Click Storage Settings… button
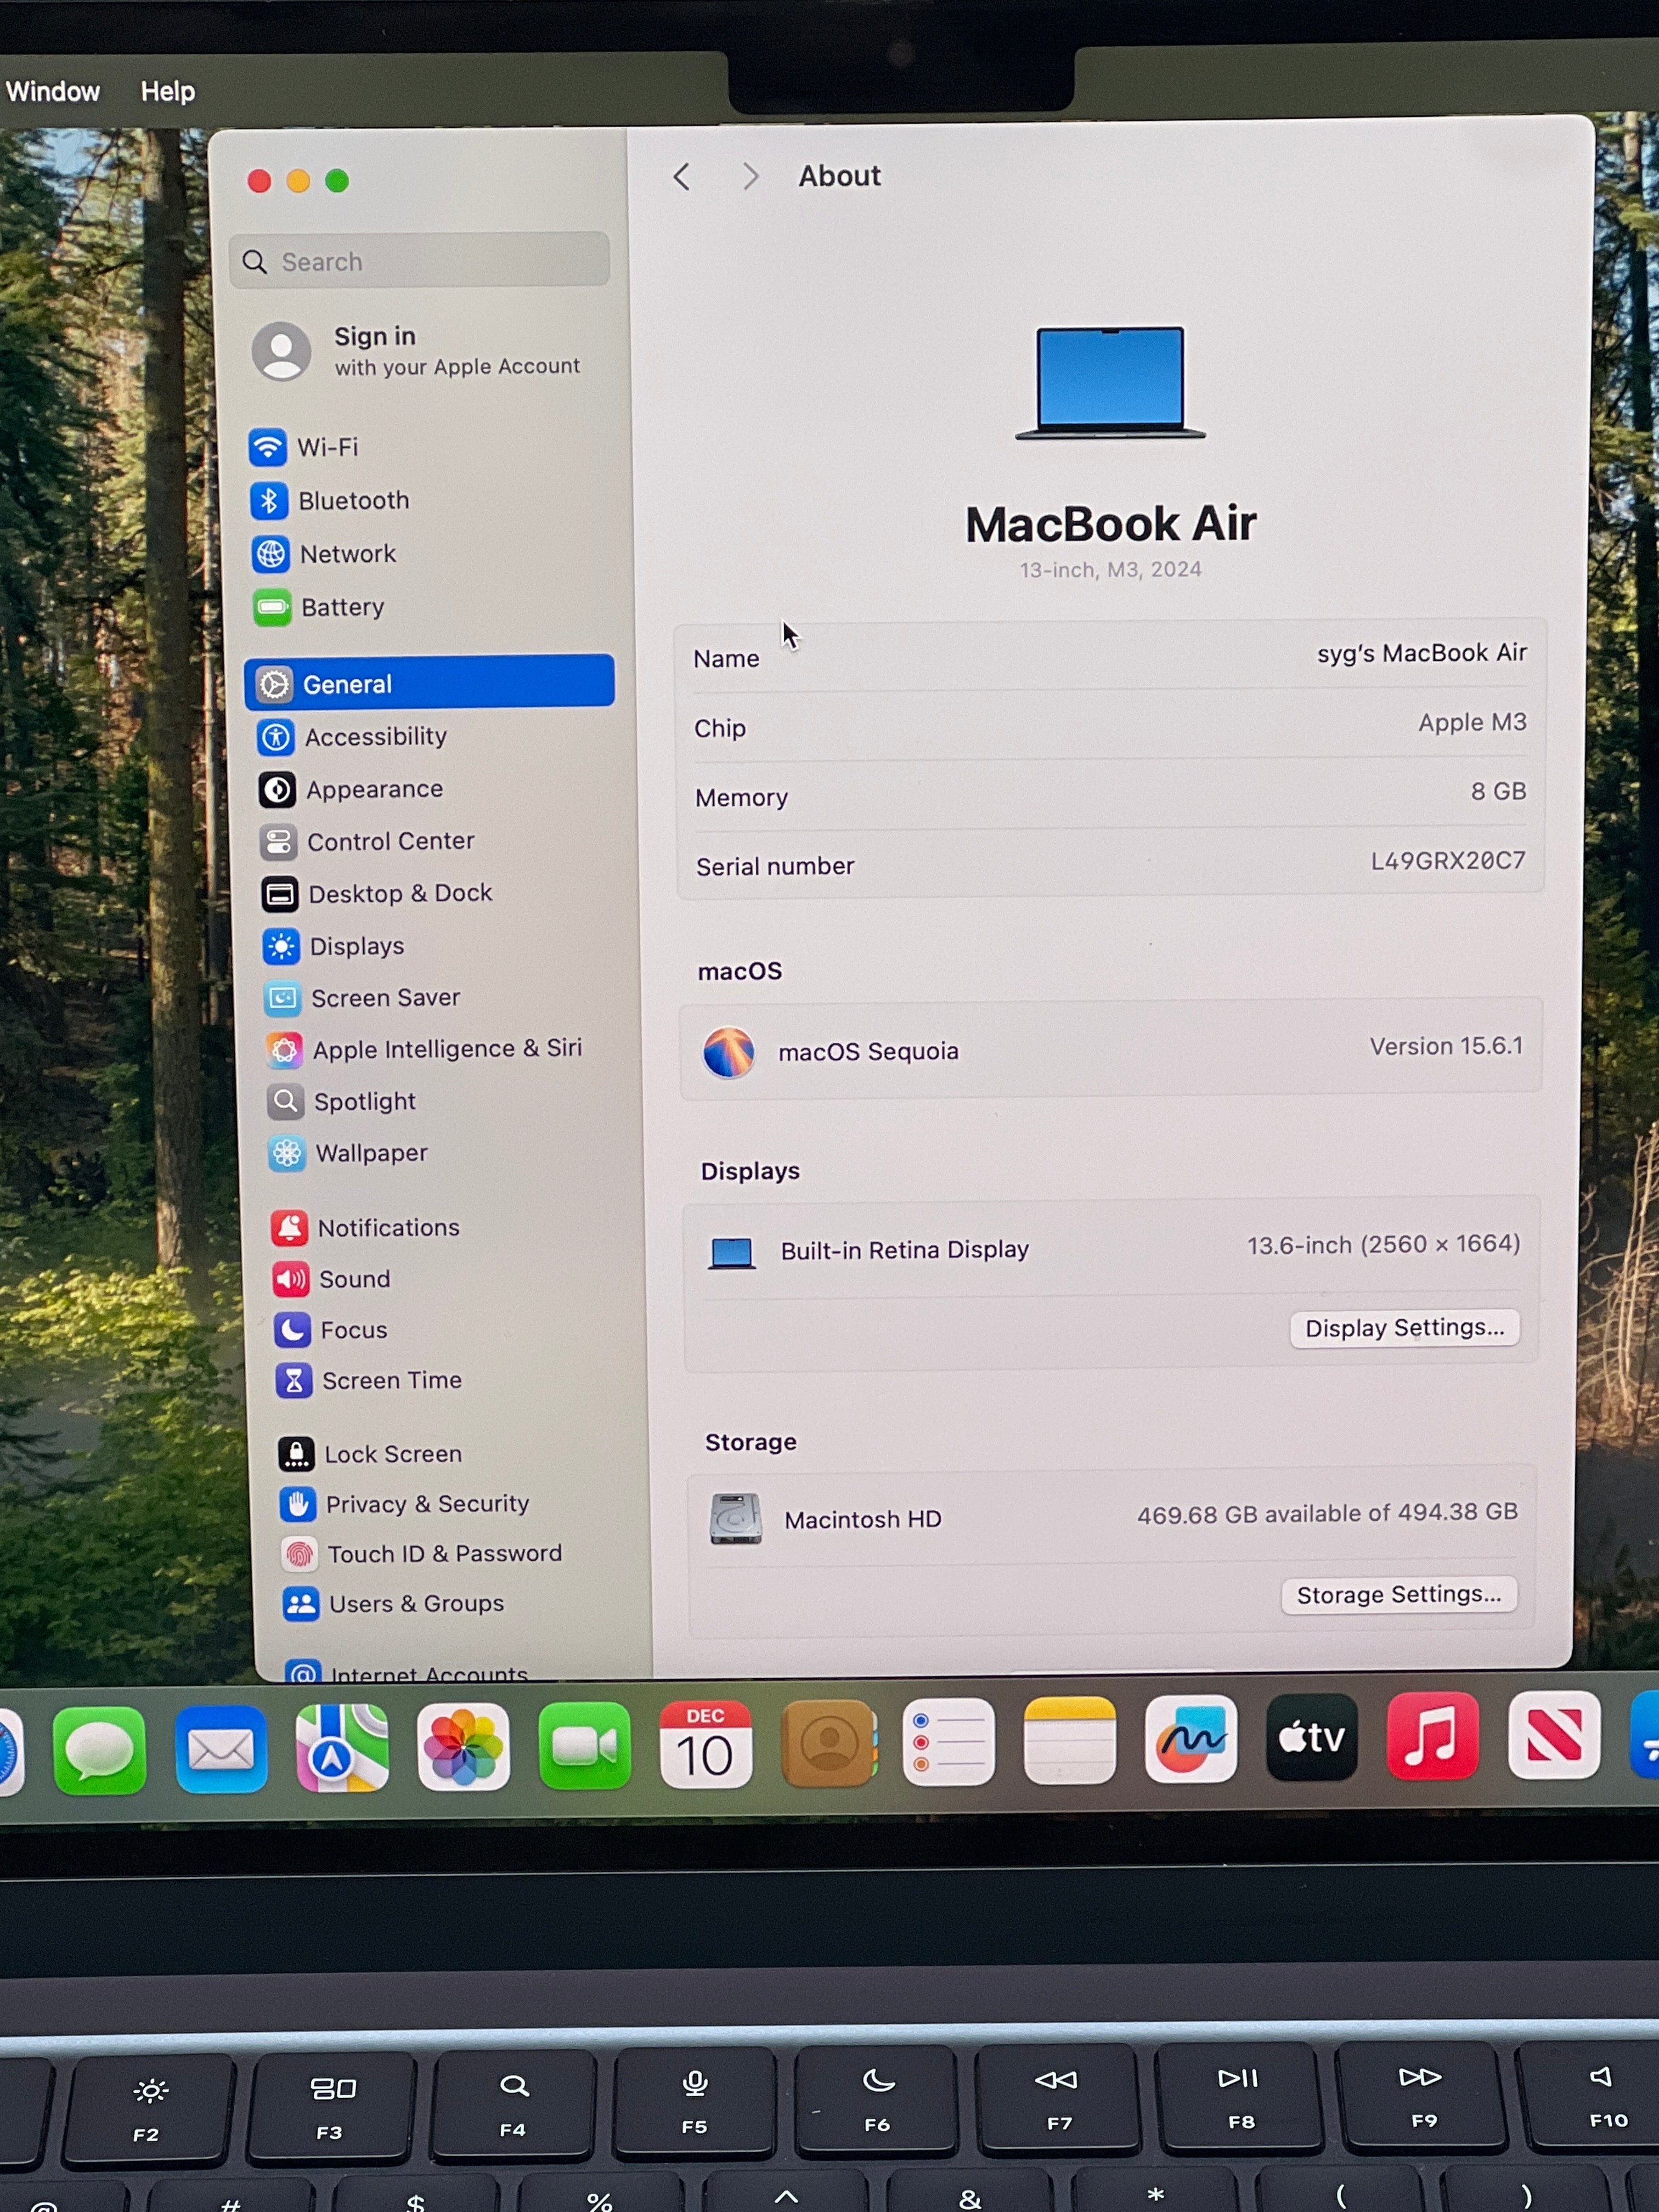 pyautogui.click(x=1399, y=1594)
